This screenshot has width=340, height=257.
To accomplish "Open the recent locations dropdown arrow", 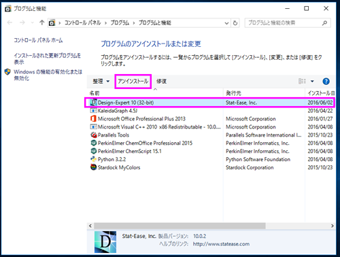I will click(33, 22).
